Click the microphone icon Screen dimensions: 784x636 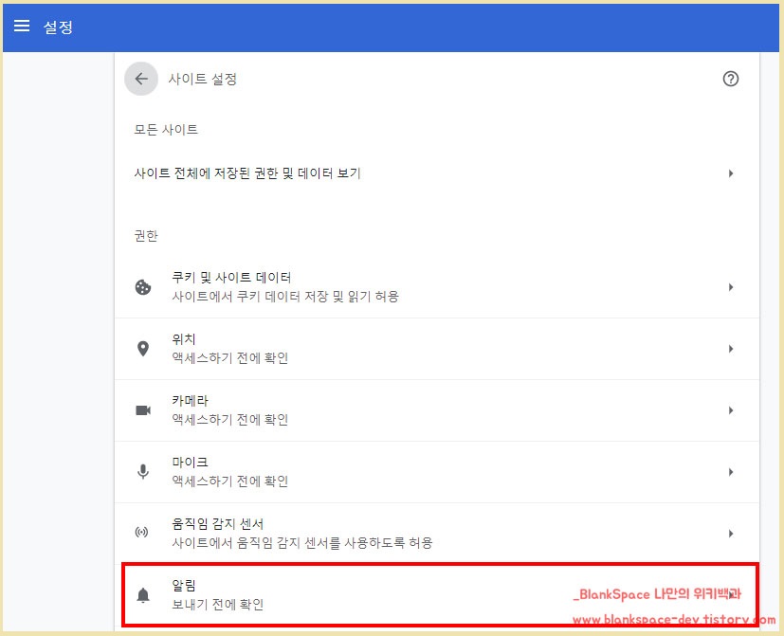pos(143,472)
